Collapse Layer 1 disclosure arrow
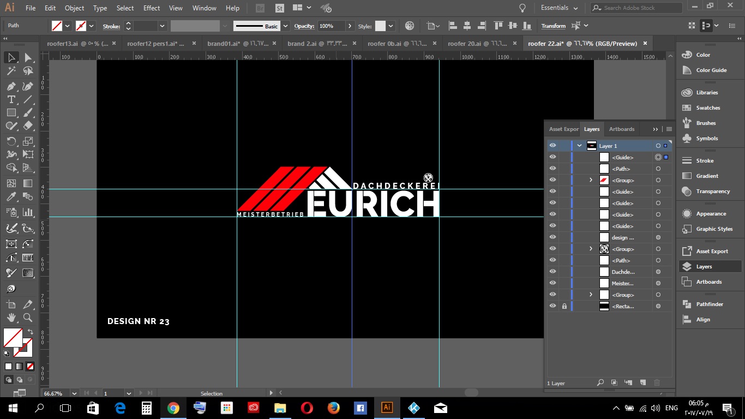Screen dimensions: 745x419 click(x=579, y=146)
